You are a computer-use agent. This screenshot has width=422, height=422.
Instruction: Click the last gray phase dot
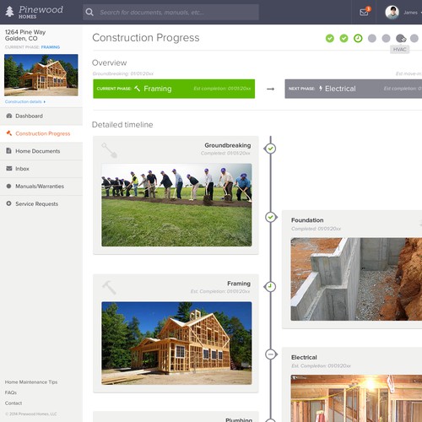[414, 38]
